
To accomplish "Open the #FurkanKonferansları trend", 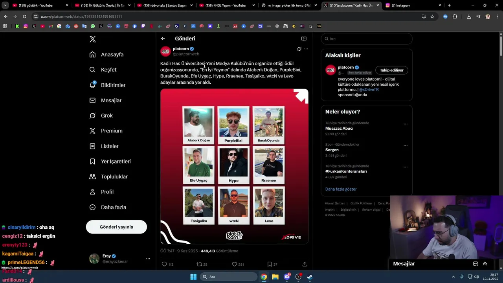I will (346, 171).
